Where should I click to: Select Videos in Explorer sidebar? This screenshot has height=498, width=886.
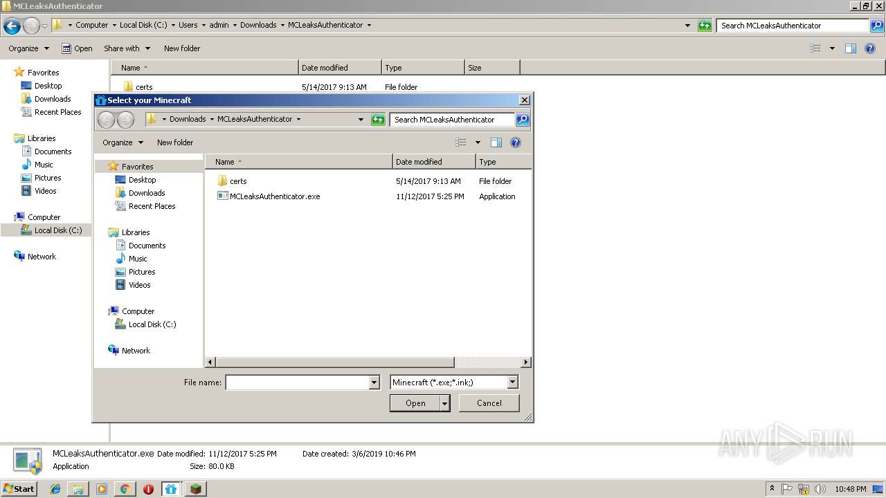pyautogui.click(x=45, y=191)
